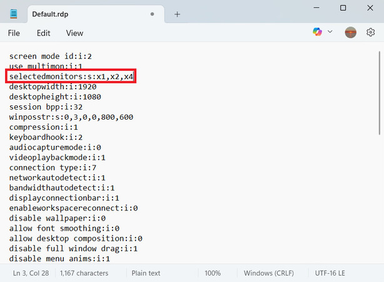Maximize the Notepad window
The image size is (384, 282).
(x=343, y=8)
